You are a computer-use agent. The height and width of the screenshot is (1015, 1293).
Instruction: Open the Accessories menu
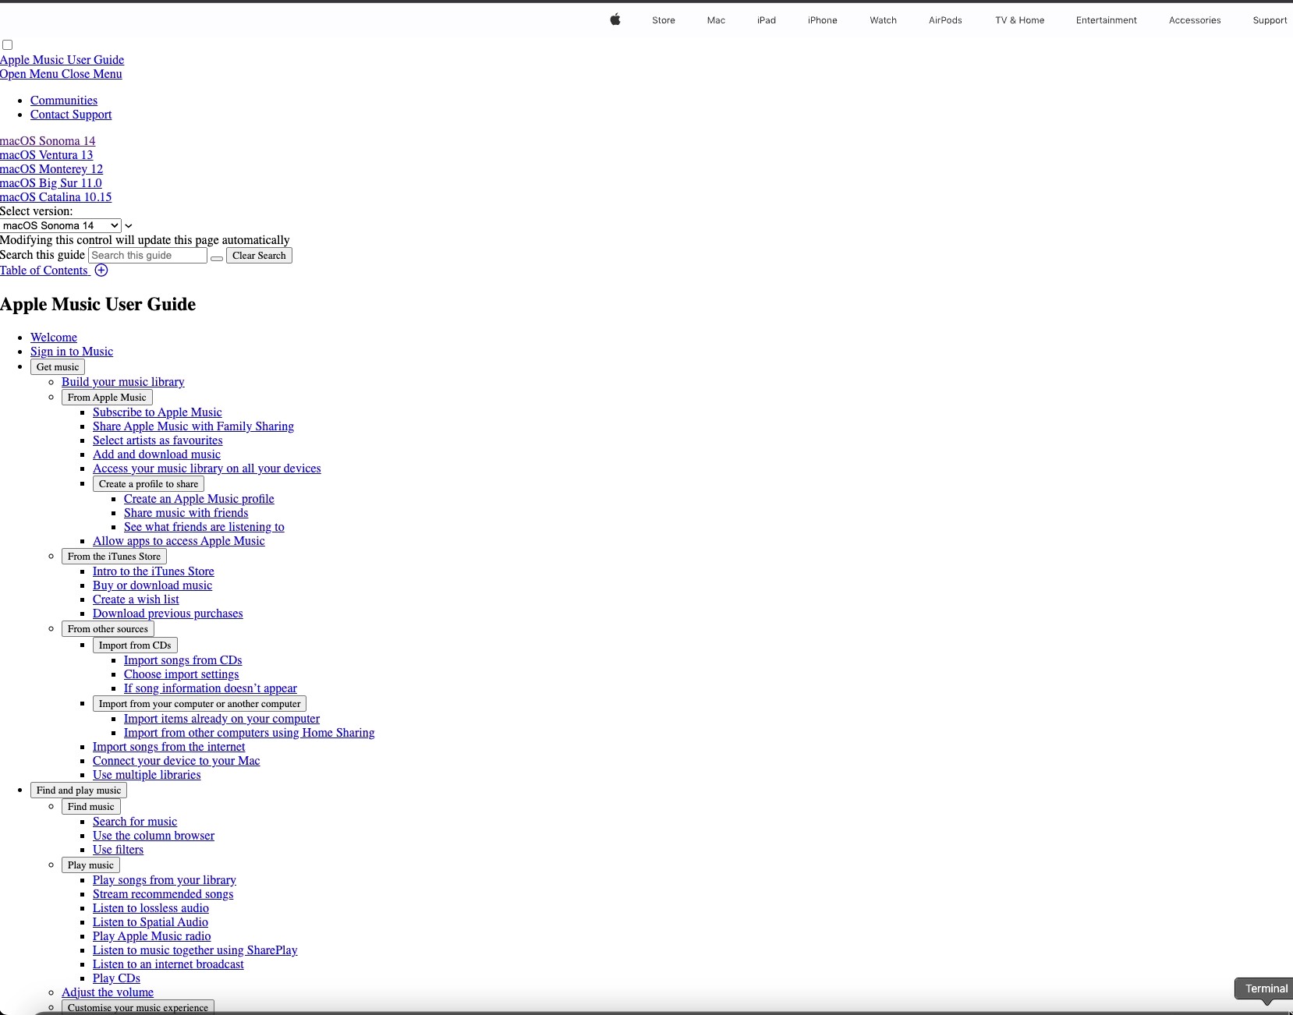tap(1195, 20)
